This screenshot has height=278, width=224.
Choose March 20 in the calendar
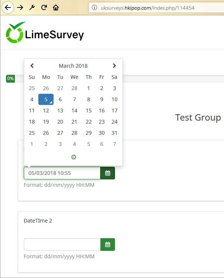tap(60, 122)
